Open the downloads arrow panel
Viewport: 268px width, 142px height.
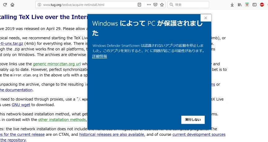click(232, 5)
